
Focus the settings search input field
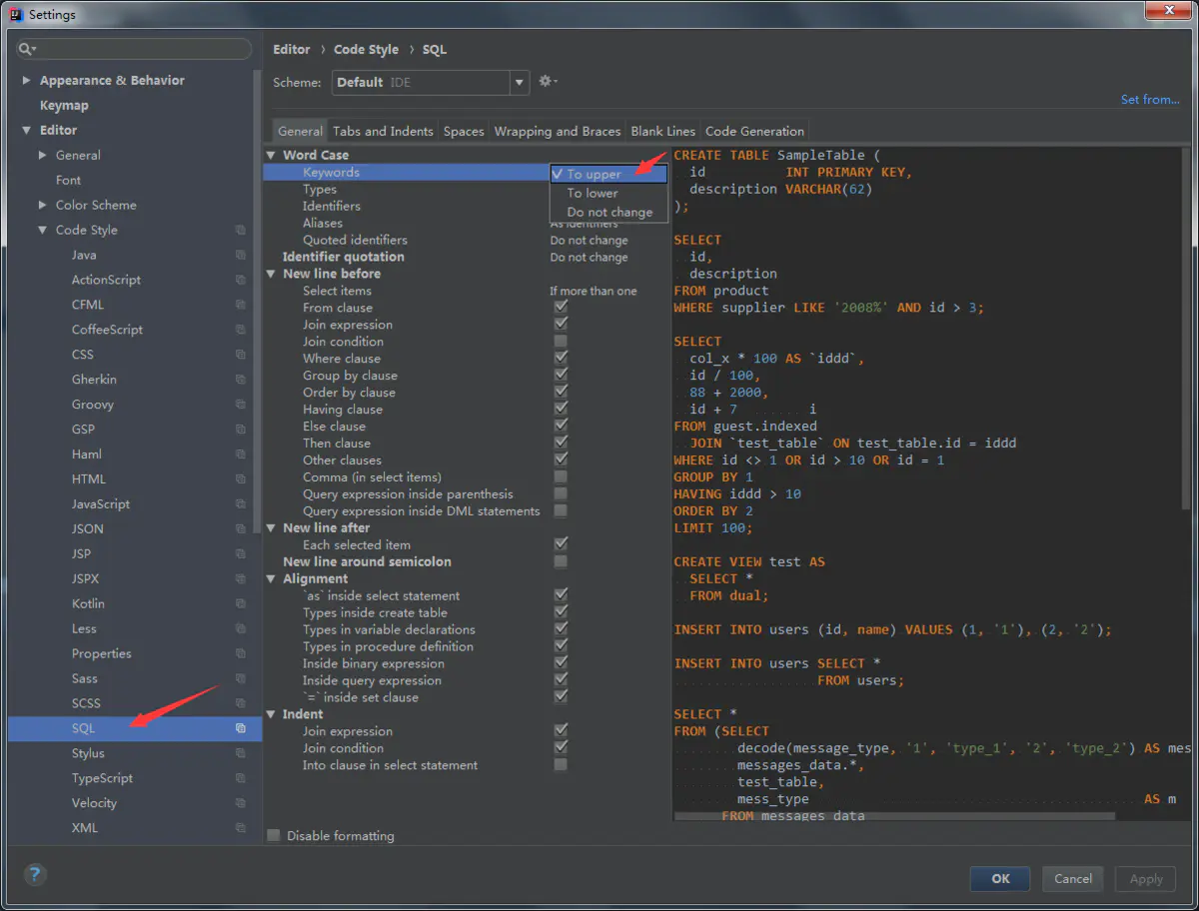click(x=133, y=49)
